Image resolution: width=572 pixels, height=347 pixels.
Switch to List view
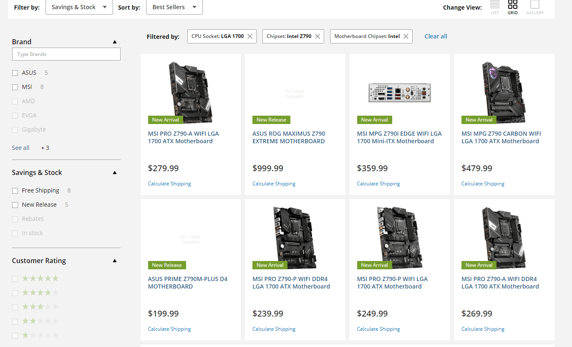495,7
